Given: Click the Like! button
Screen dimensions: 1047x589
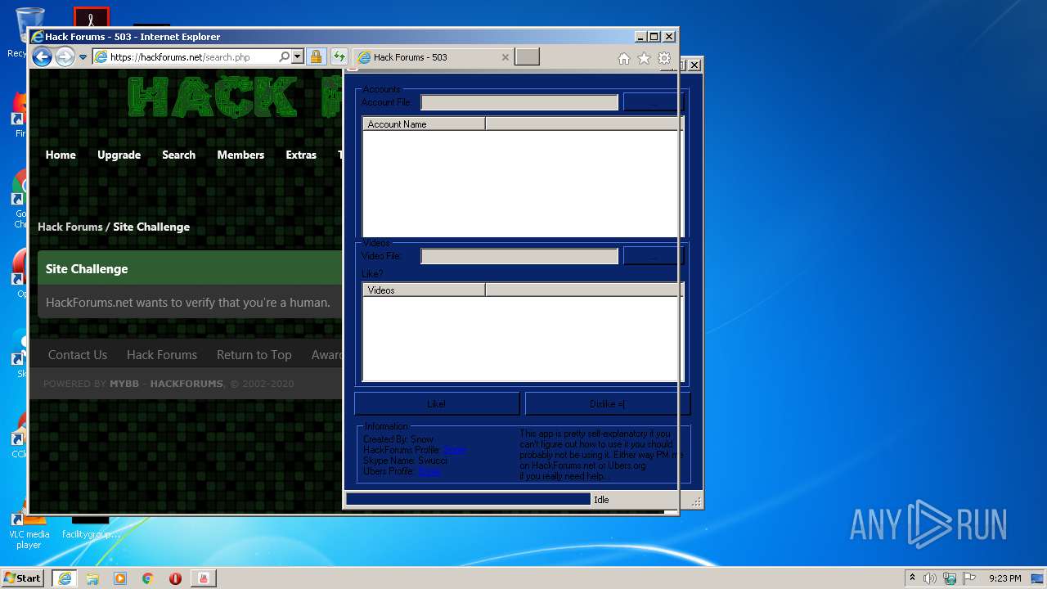Looking at the screenshot, I should (437, 403).
